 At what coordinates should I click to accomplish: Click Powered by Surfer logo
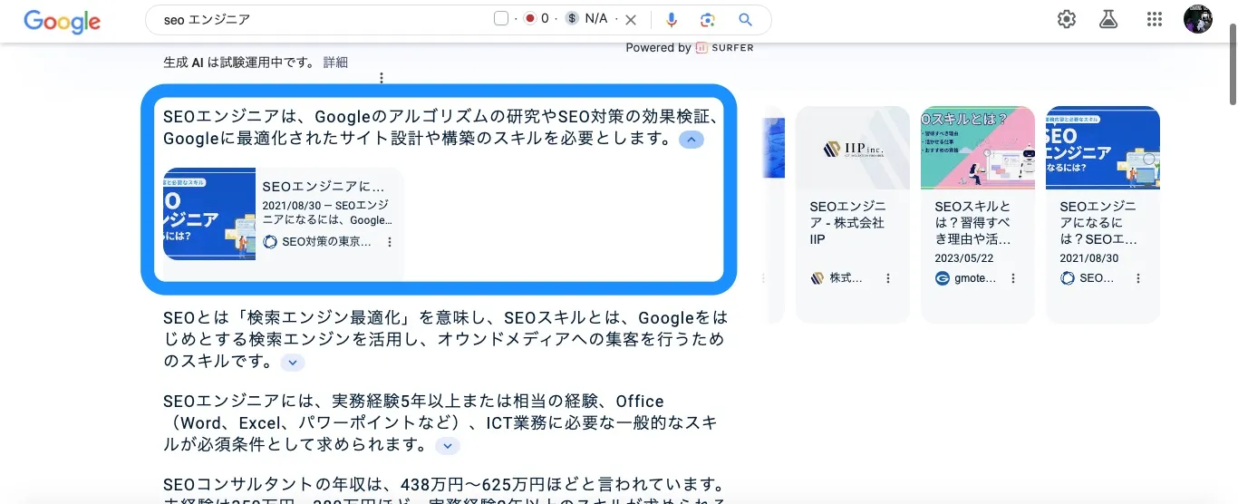(725, 47)
